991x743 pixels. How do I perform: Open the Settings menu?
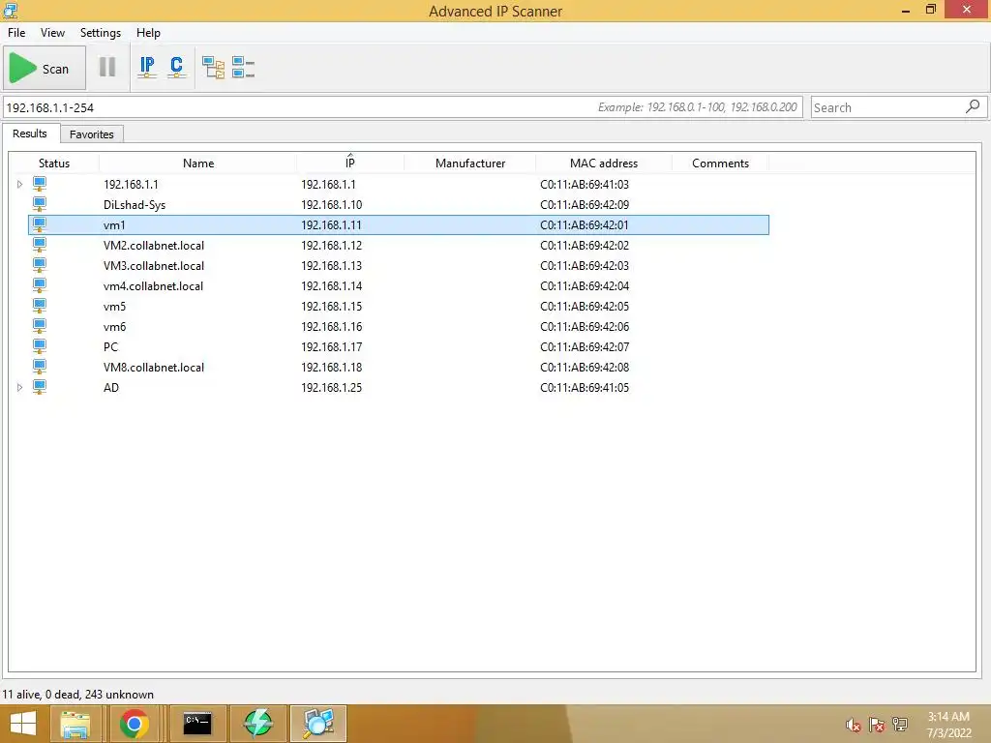point(101,33)
